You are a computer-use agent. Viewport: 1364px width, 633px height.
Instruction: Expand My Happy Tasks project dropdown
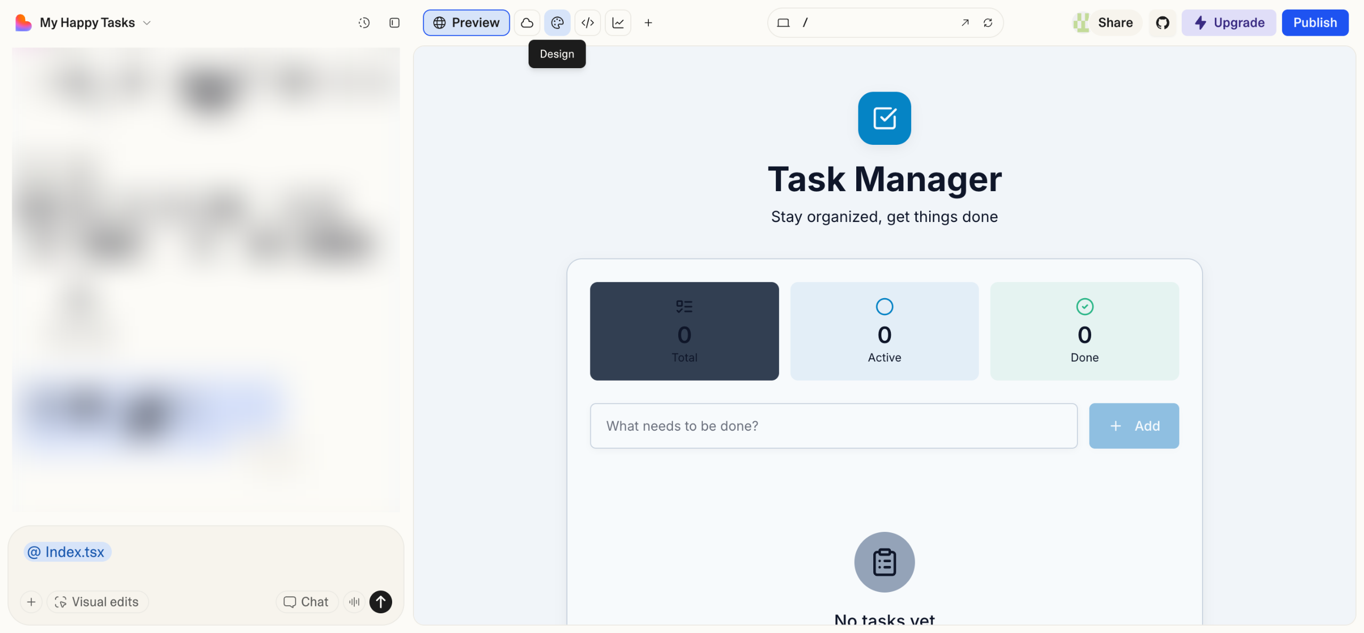[147, 23]
